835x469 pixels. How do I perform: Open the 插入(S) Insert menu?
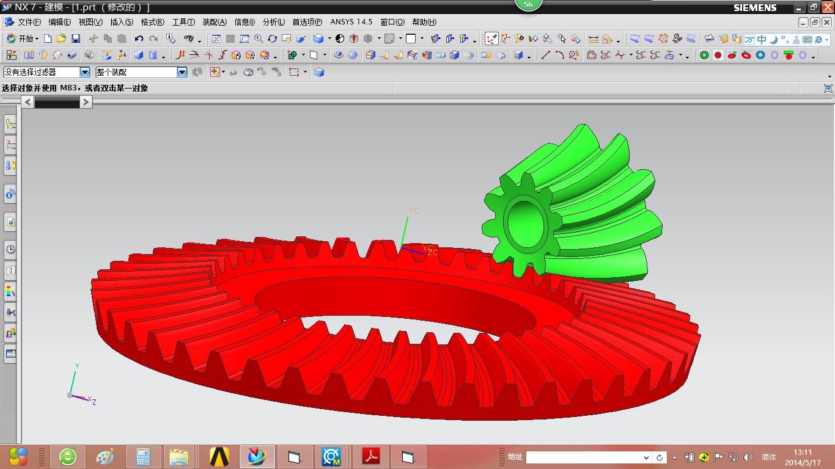click(122, 22)
